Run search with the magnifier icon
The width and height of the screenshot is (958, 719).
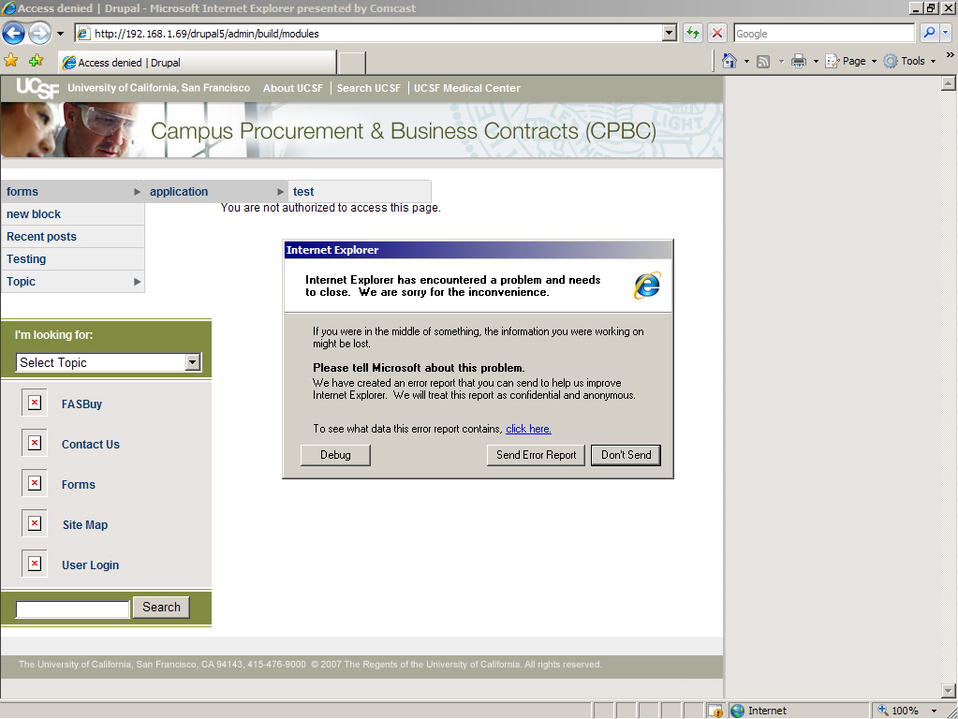coord(929,33)
